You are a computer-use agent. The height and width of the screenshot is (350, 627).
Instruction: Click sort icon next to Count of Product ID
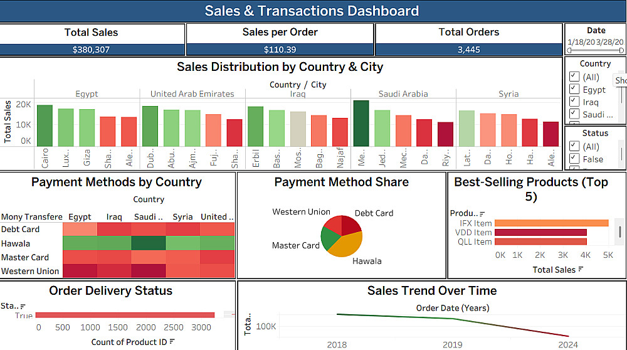tap(172, 342)
